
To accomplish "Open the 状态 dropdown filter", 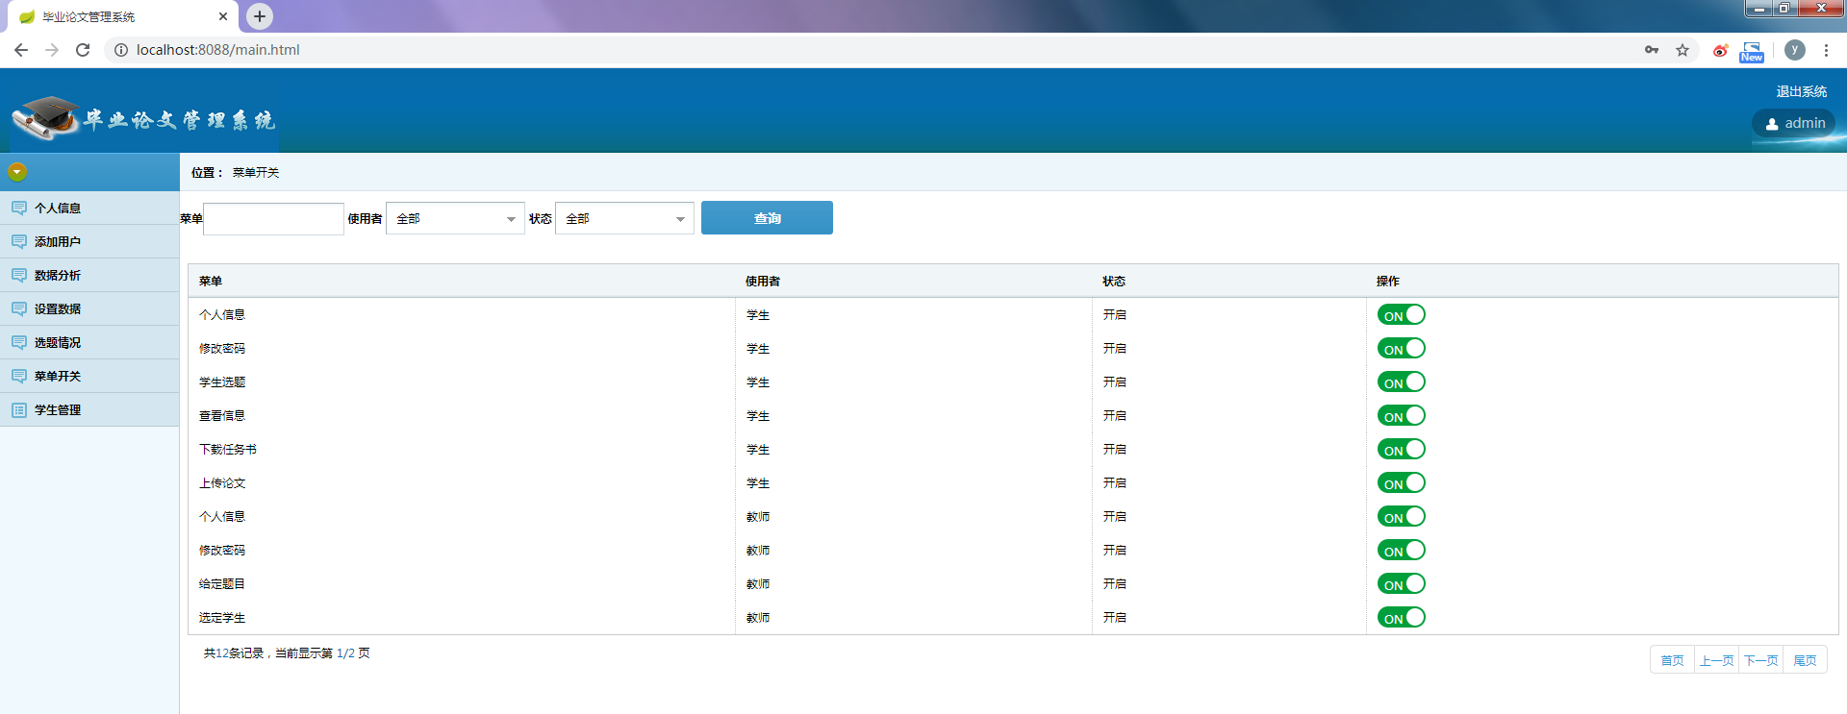I will tap(624, 219).
